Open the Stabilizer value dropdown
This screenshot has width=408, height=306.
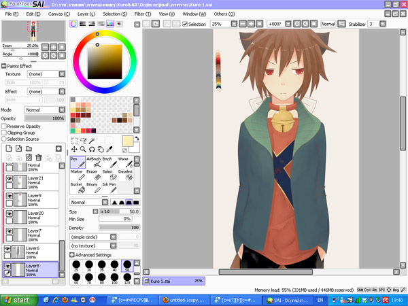pyautogui.click(x=382, y=24)
